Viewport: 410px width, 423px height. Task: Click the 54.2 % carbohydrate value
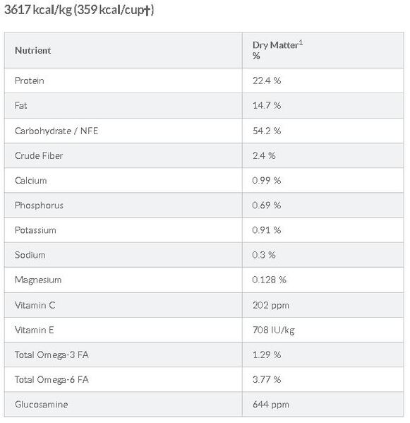[x=267, y=131]
